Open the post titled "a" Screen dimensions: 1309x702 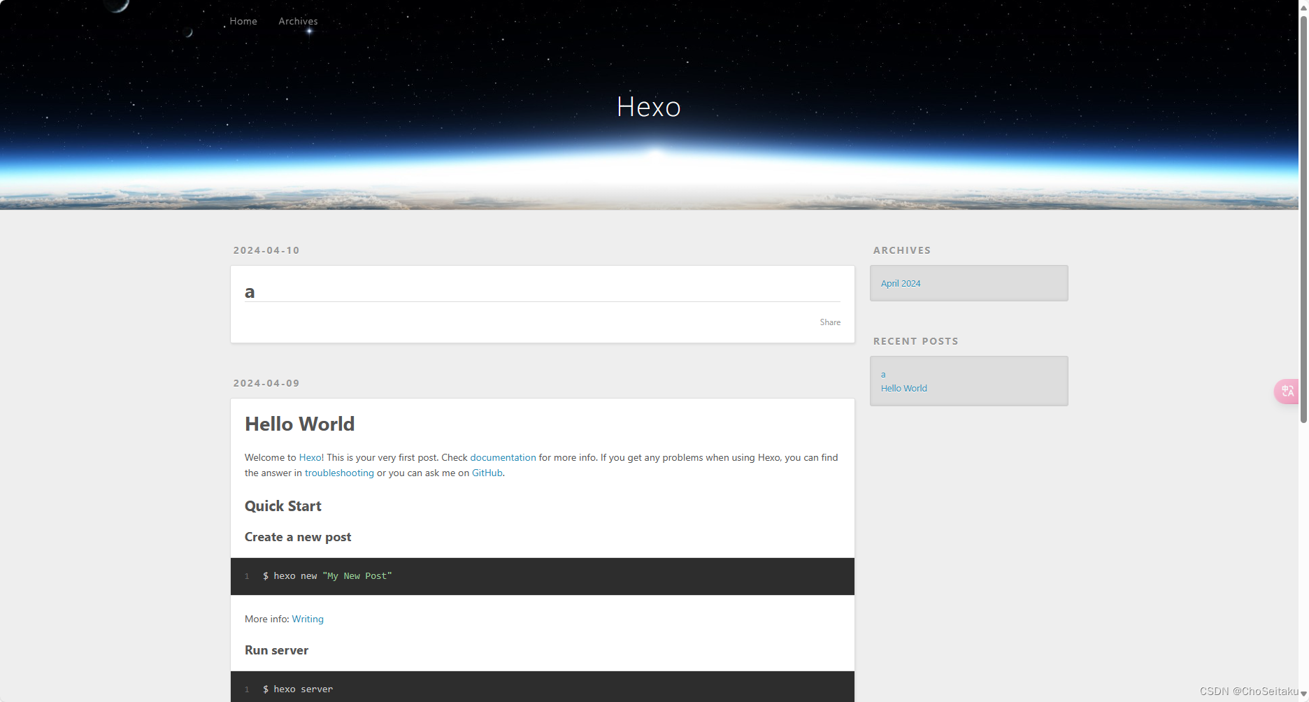click(x=250, y=292)
